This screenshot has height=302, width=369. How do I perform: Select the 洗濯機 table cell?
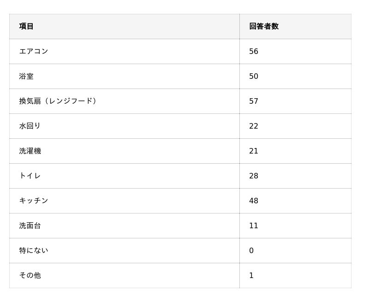coord(30,151)
